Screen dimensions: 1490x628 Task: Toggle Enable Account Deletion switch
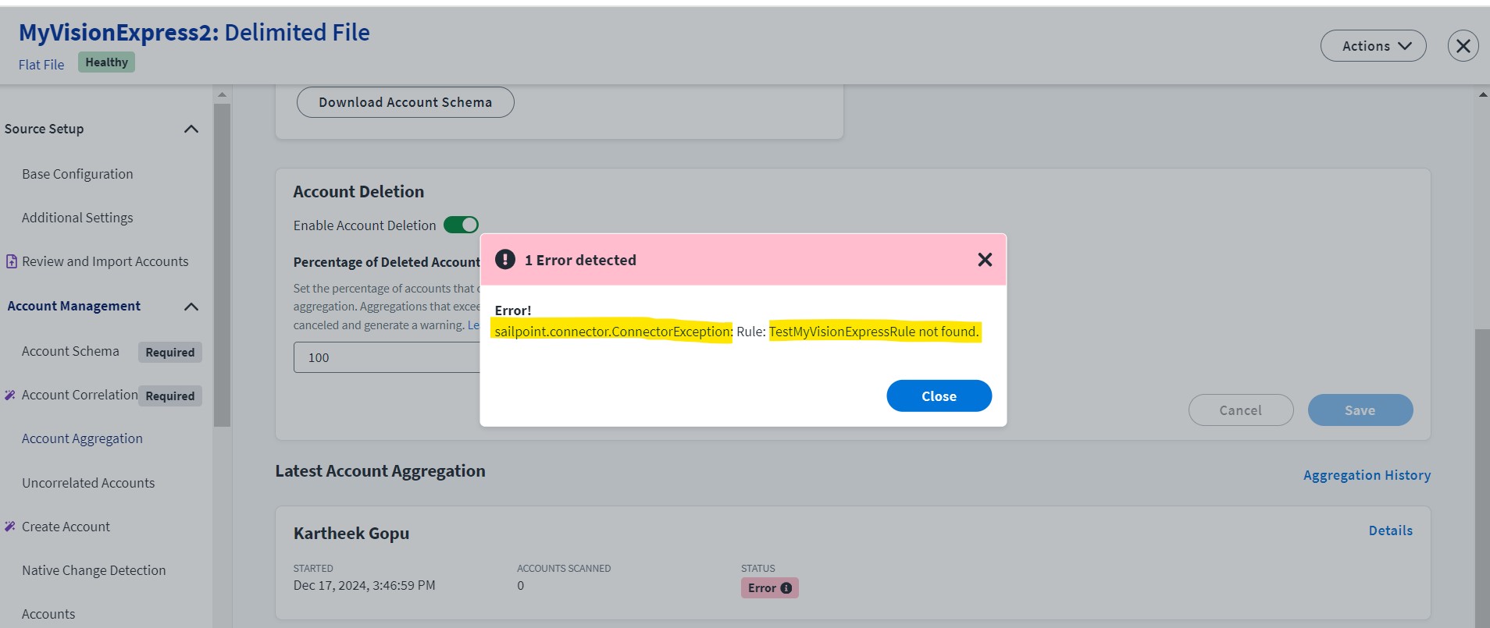coord(461,225)
